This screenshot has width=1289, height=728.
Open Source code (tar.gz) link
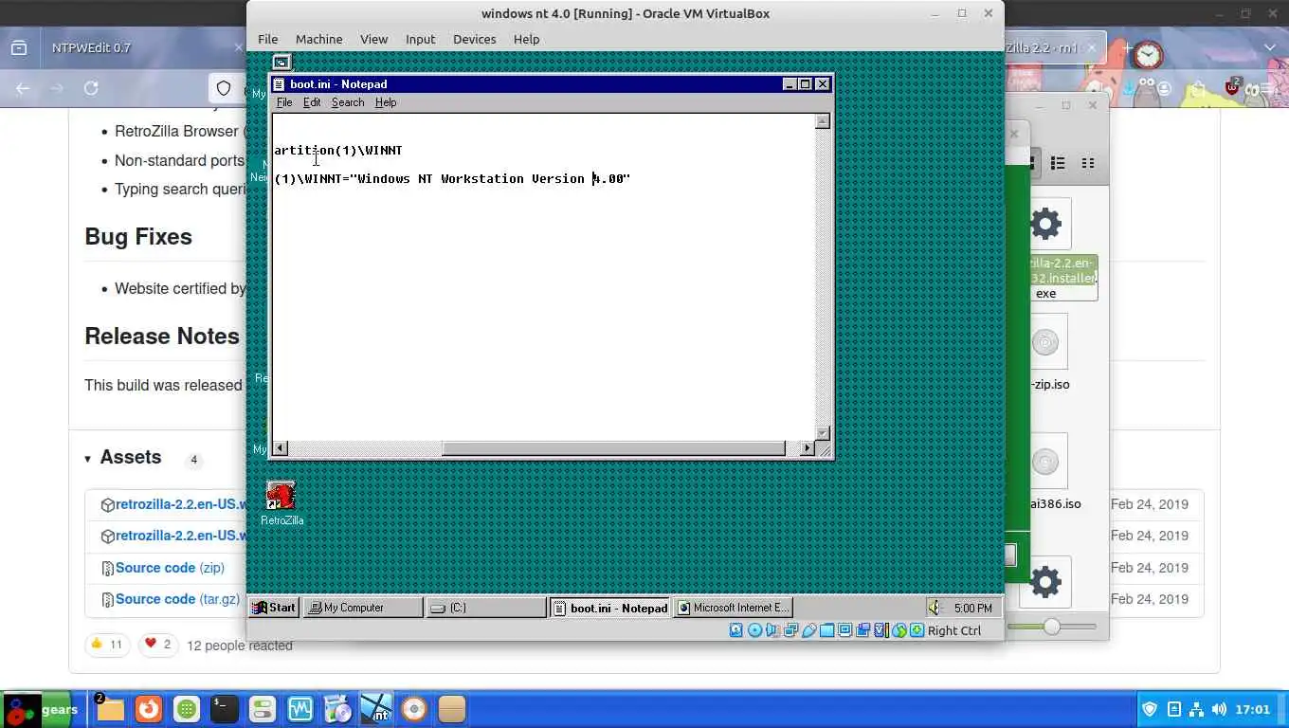pos(177,599)
